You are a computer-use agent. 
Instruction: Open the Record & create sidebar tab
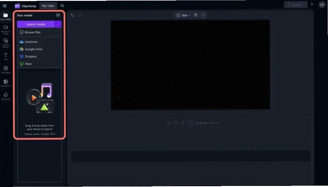(x=5, y=30)
